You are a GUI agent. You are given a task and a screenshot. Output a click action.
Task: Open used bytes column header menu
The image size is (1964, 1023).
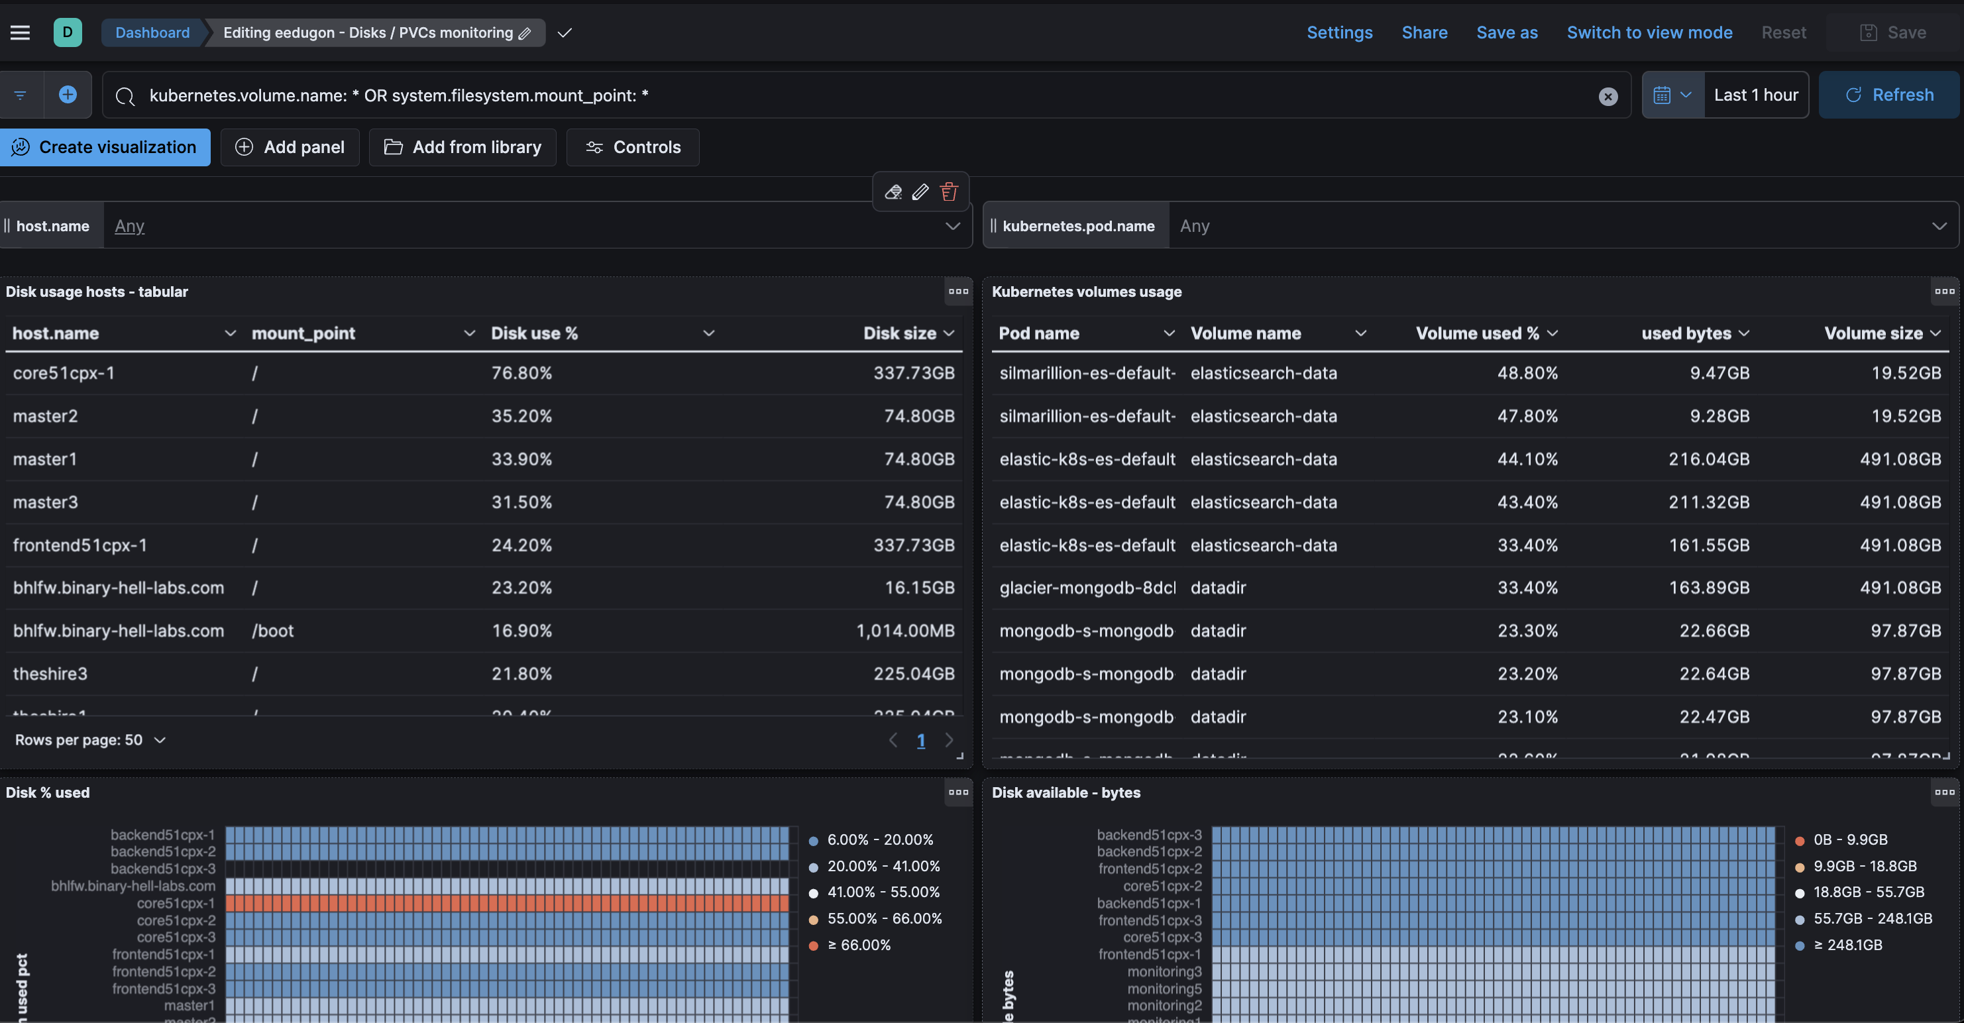click(x=1743, y=333)
